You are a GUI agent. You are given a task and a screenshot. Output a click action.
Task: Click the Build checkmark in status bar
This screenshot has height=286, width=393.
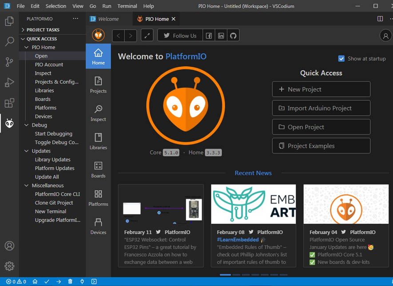coord(47,282)
